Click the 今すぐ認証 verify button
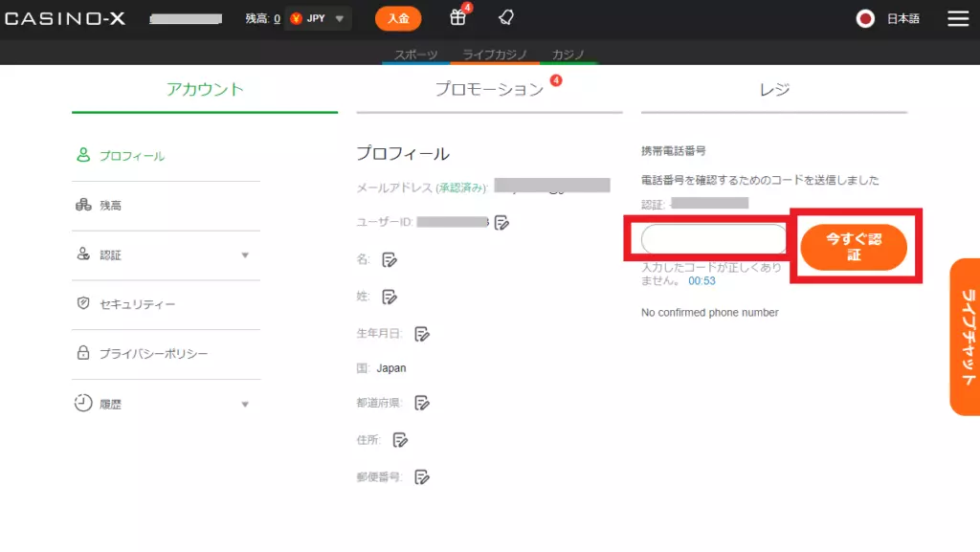The image size is (980, 552). pyautogui.click(x=853, y=247)
